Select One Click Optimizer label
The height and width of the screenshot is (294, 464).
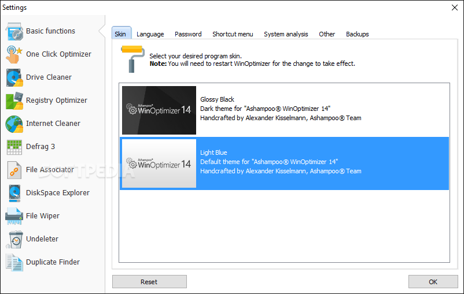(58, 54)
